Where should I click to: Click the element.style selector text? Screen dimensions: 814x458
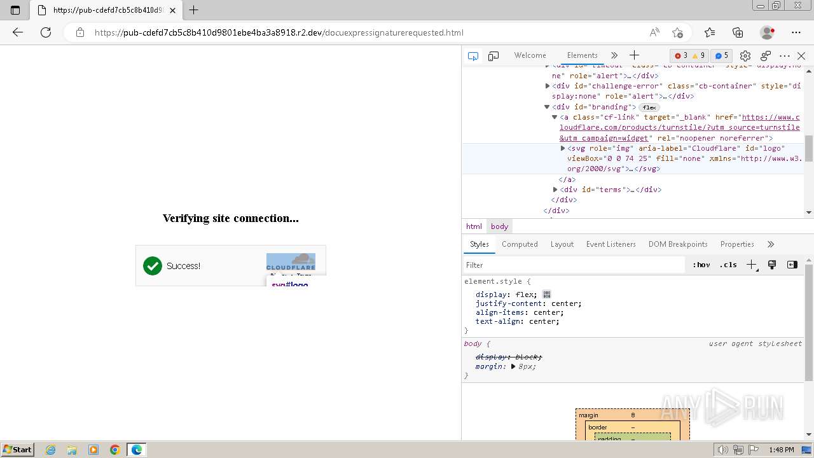[x=493, y=281]
